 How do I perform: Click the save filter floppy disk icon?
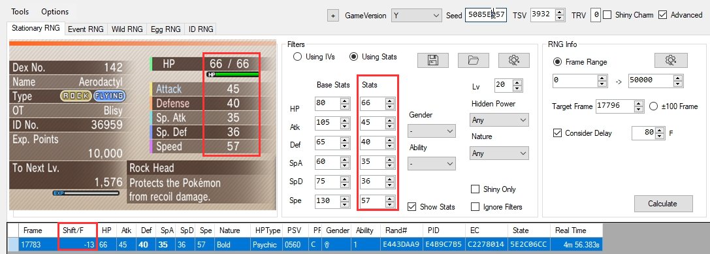click(x=433, y=60)
